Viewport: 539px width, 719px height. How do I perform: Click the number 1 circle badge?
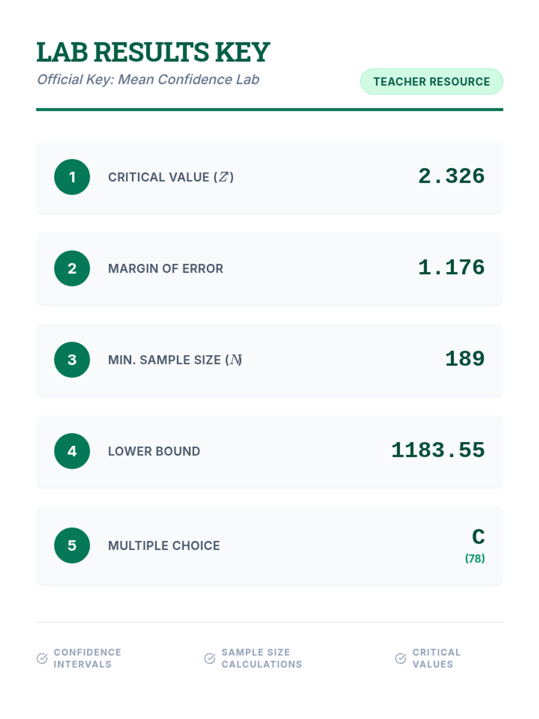(x=72, y=177)
